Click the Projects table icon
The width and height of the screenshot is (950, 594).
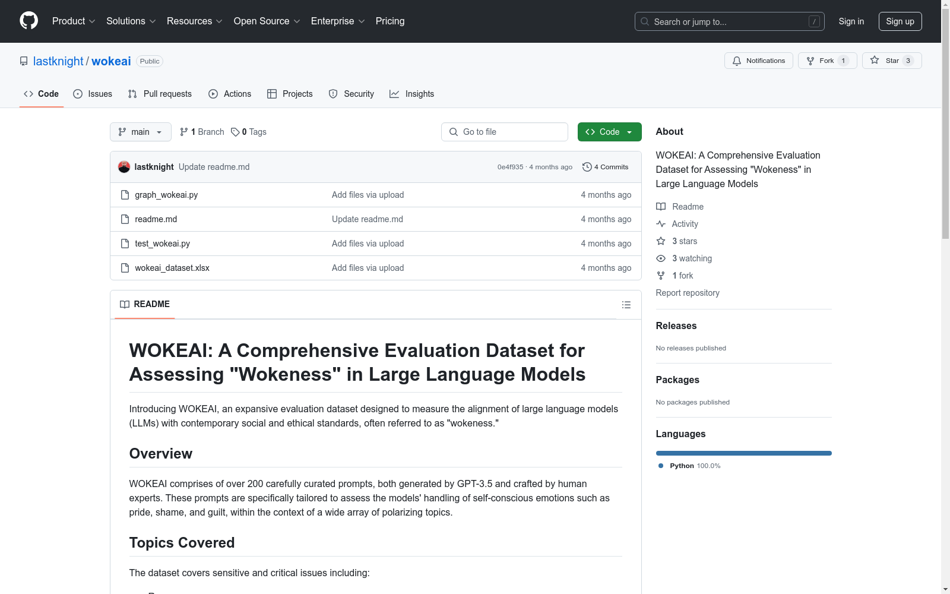pyautogui.click(x=272, y=94)
